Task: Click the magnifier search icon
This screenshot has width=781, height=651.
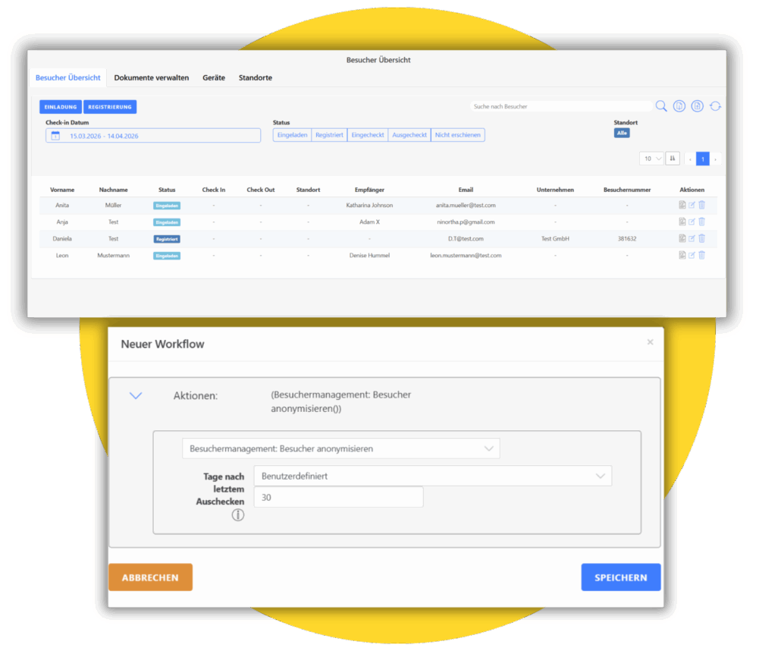Action: pyautogui.click(x=661, y=106)
